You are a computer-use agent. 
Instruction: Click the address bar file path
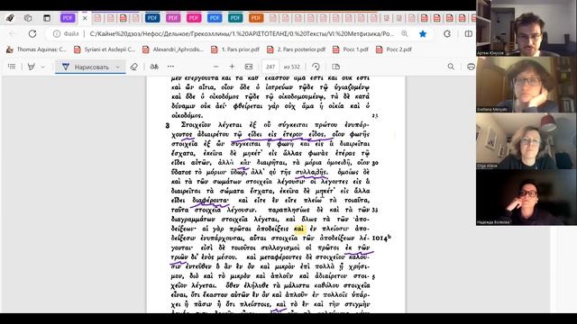coord(242,34)
